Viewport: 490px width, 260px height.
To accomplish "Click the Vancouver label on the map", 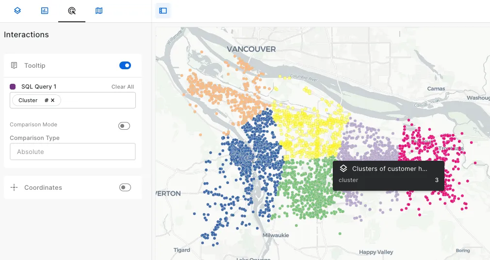I will tap(251, 49).
